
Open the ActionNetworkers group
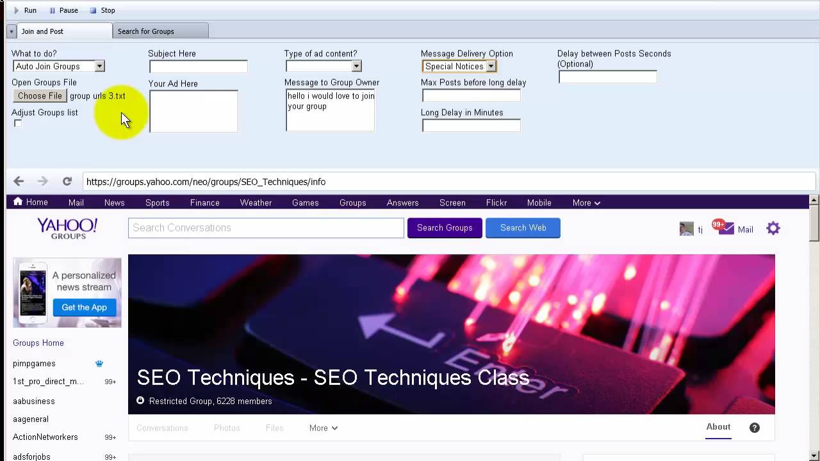click(45, 437)
